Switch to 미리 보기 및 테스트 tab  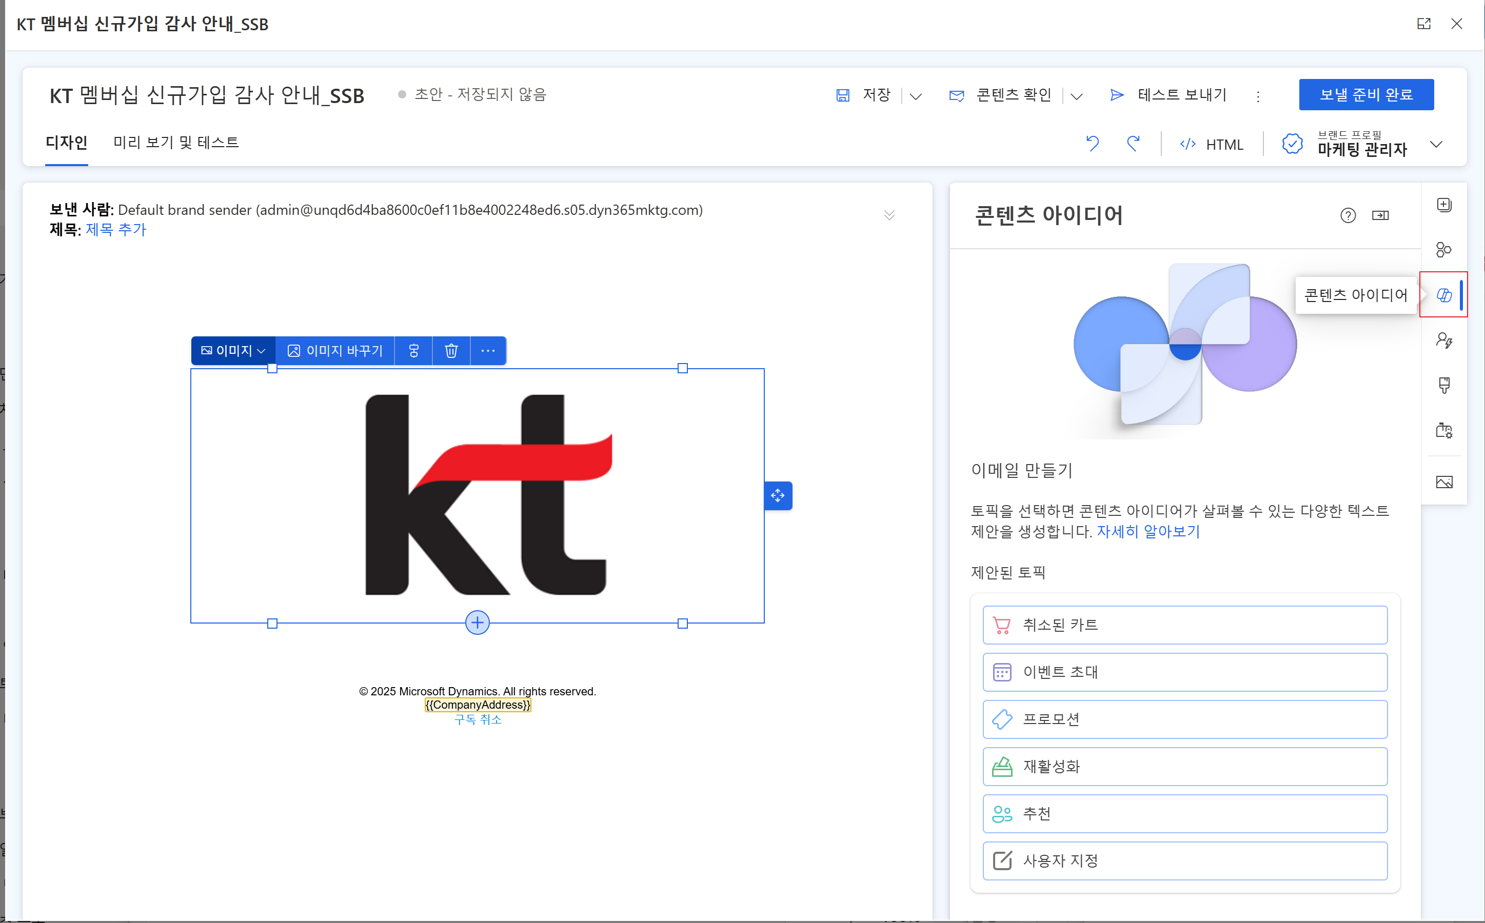click(x=176, y=142)
